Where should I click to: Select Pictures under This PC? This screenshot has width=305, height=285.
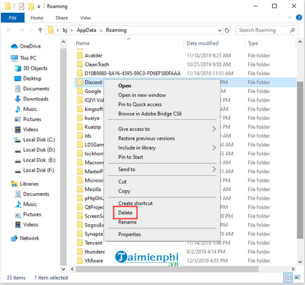[32, 119]
